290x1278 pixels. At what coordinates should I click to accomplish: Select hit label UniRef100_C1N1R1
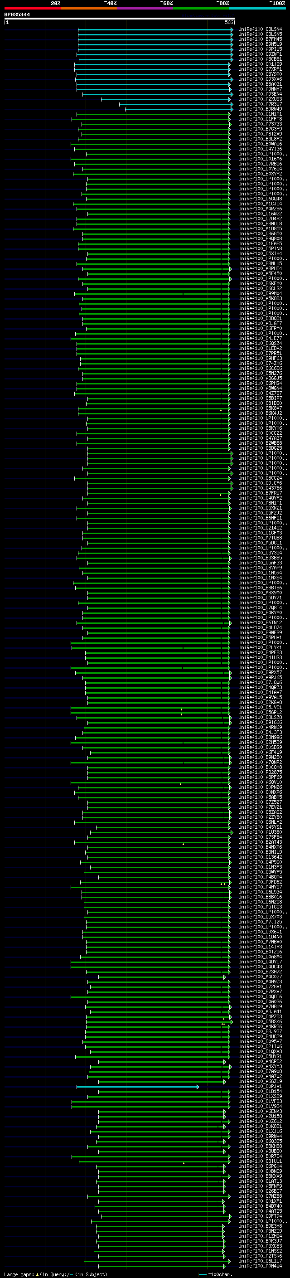click(260, 114)
